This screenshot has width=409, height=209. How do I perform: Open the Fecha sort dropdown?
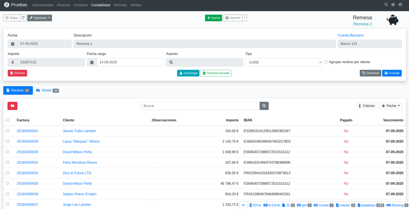(x=391, y=106)
